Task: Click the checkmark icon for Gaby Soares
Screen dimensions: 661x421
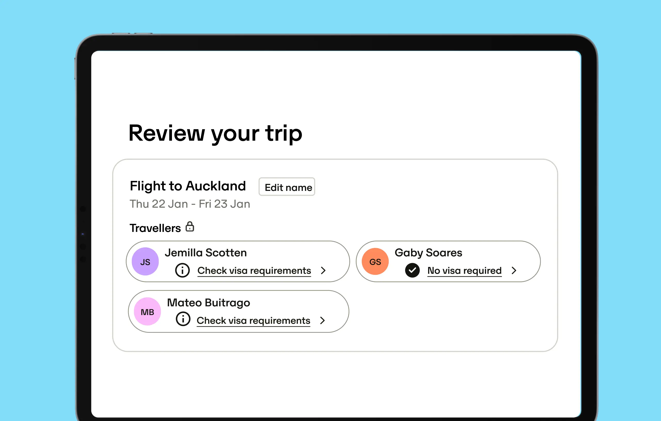Action: (x=412, y=270)
